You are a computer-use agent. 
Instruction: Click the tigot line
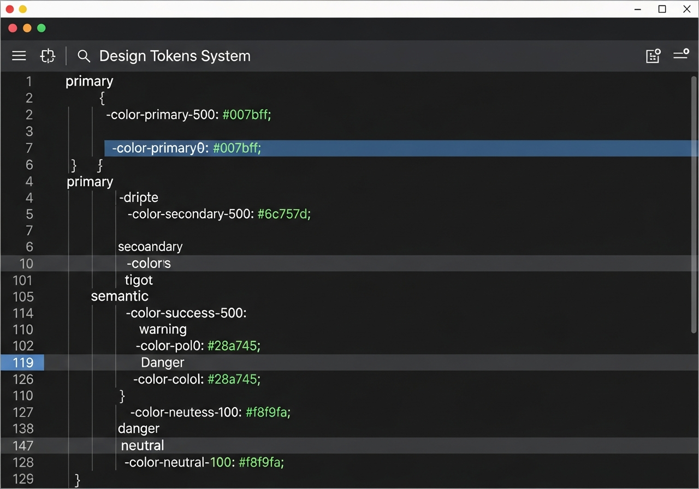tap(139, 280)
